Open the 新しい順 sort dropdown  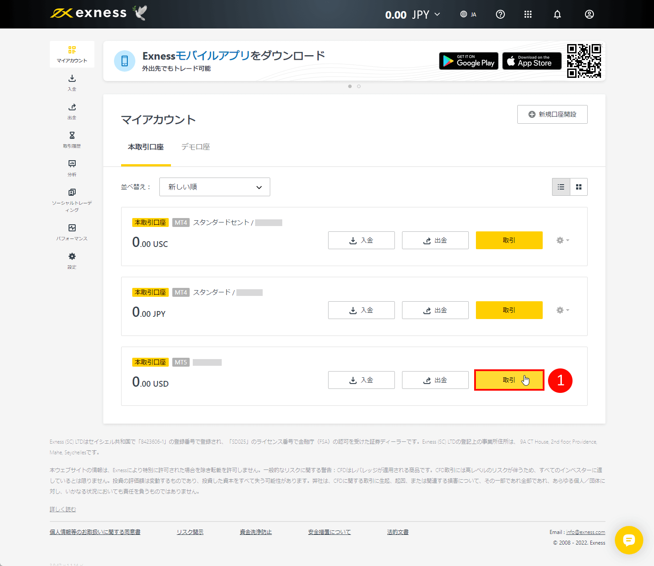coord(215,187)
